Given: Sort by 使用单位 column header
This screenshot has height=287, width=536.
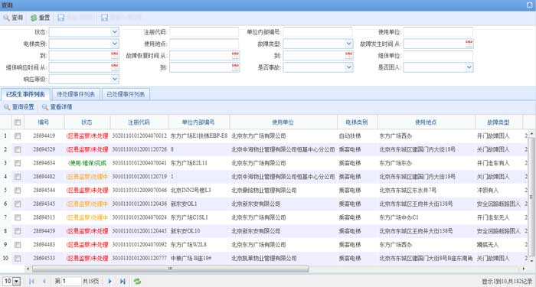Looking at the screenshot, I should 283,122.
